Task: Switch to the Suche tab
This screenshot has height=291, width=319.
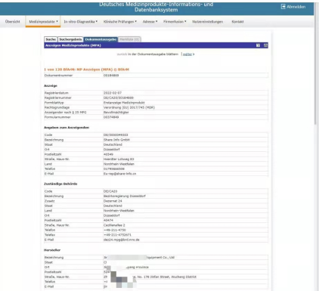Action: [51, 39]
